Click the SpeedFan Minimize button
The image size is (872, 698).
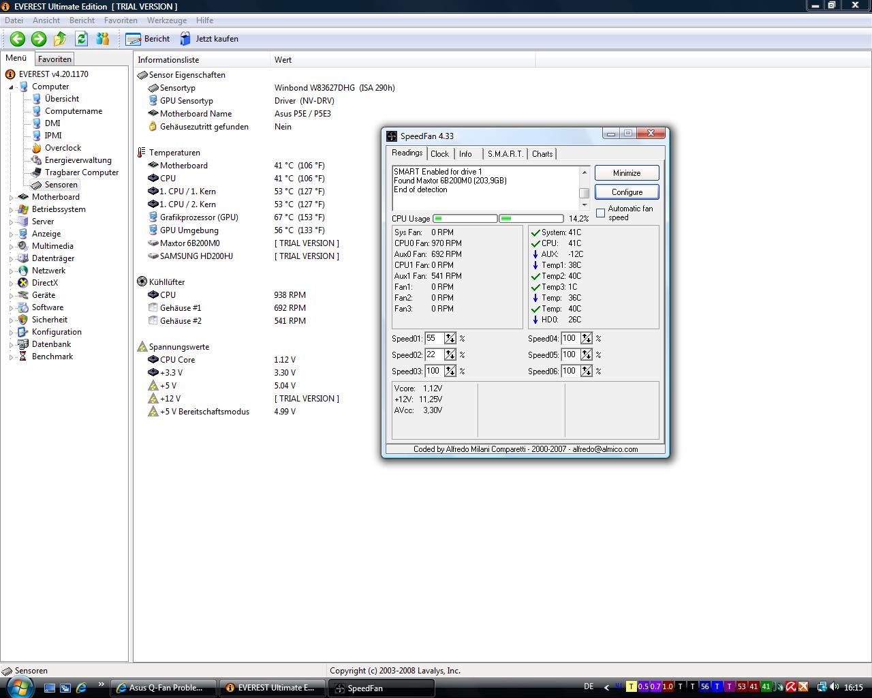click(627, 173)
